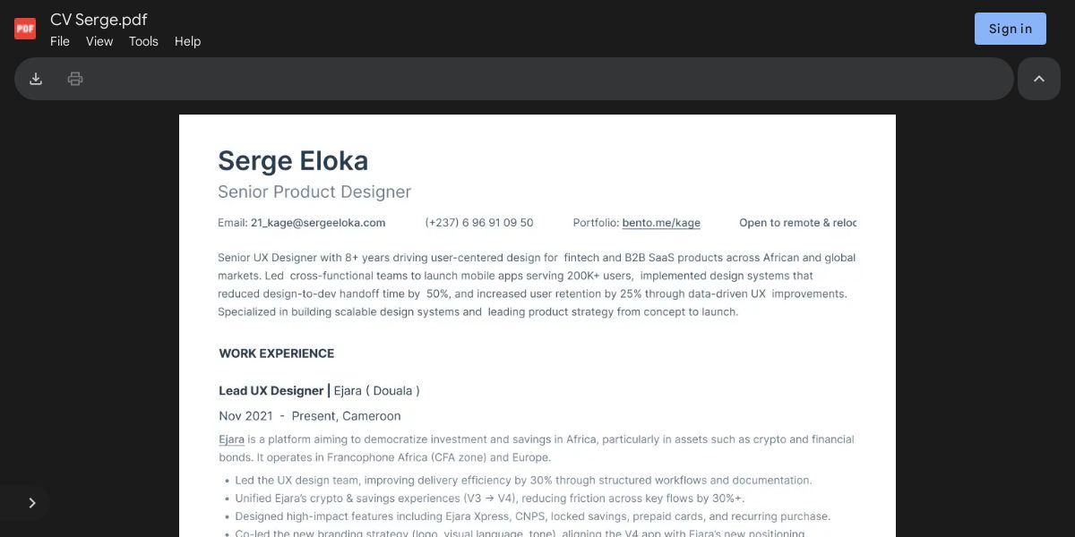
Task: Click the phone number (+237) 6 96 91 09 50
Action: [479, 223]
